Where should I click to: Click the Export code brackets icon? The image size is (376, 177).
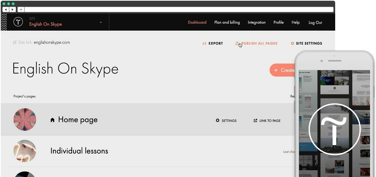(x=204, y=43)
